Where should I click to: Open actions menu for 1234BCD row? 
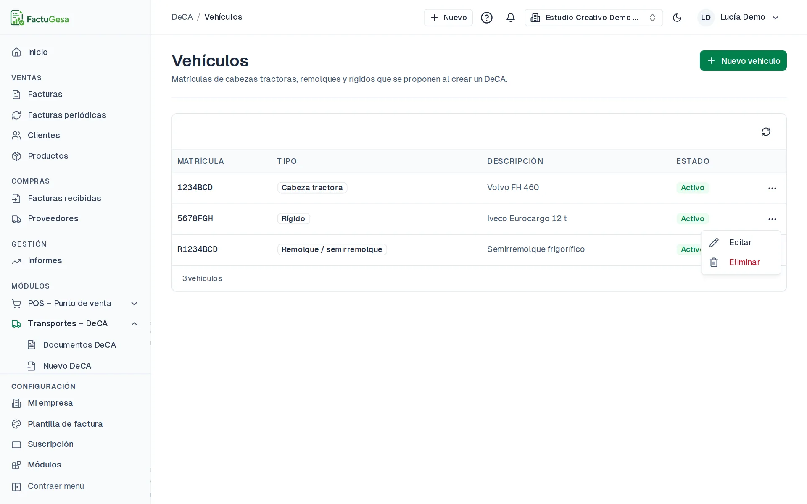(772, 188)
